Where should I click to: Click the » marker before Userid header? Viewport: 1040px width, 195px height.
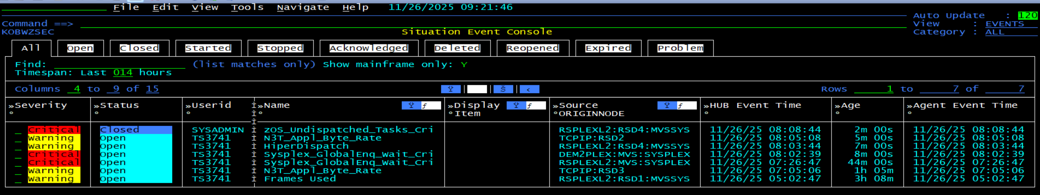click(x=188, y=106)
